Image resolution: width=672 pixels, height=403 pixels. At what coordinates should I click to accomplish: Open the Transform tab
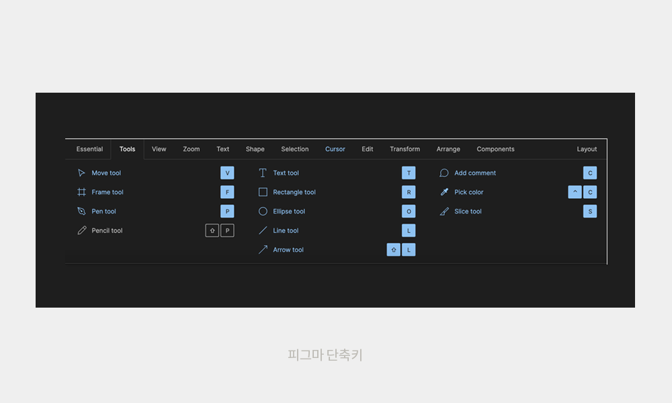point(405,149)
